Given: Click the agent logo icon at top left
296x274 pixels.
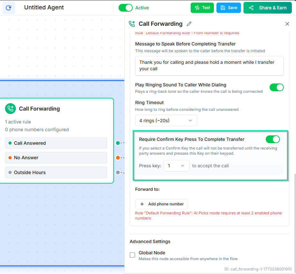Looking at the screenshot, I should (9, 8).
